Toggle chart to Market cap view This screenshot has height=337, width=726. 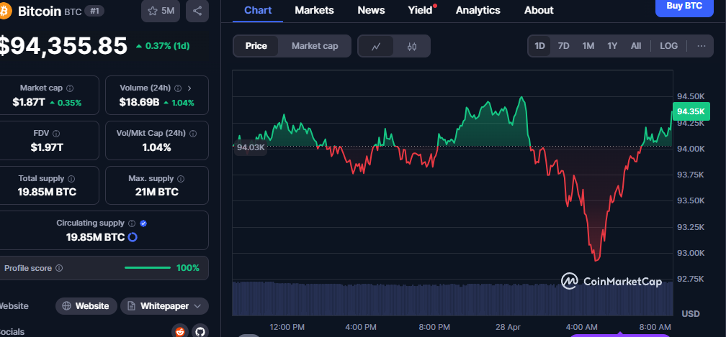(x=314, y=46)
